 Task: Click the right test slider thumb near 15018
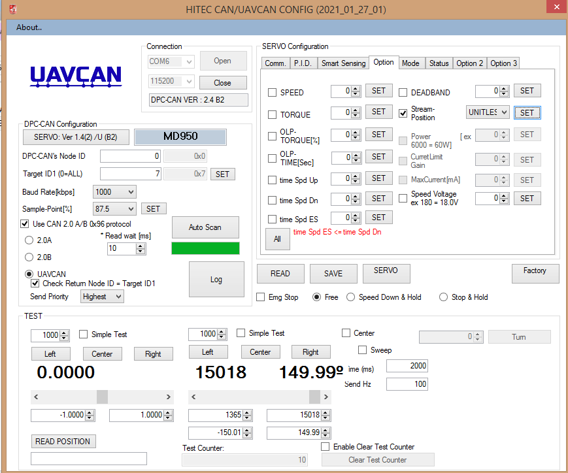314,397
